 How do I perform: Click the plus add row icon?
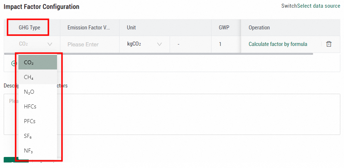pos(14,63)
